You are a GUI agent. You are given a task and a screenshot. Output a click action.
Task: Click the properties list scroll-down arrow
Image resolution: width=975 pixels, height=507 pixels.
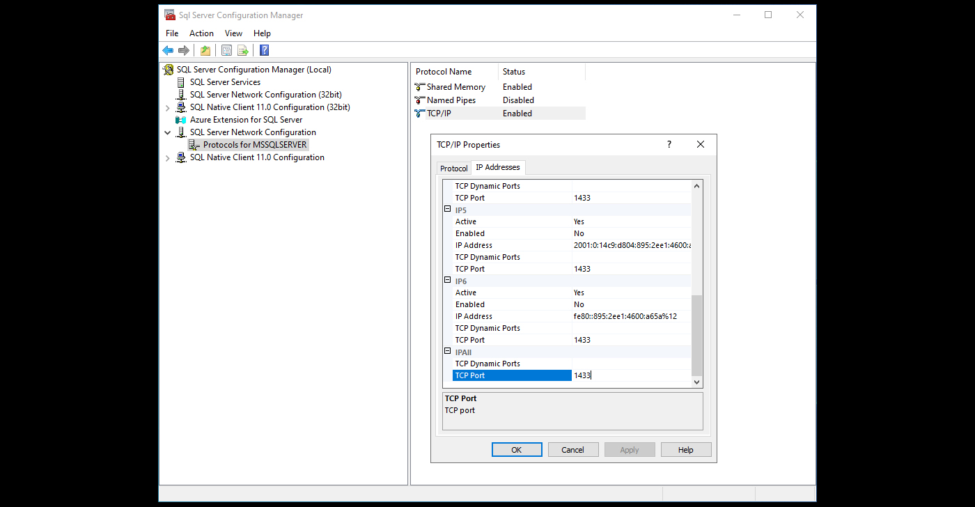(x=696, y=382)
